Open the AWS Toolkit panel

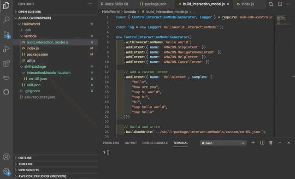click(x=6, y=77)
